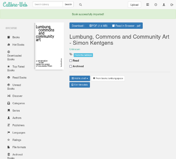The width and height of the screenshot is (176, 159).
Task: Open the Tasks list icon in navbar
Action: pyautogui.click(x=148, y=5)
